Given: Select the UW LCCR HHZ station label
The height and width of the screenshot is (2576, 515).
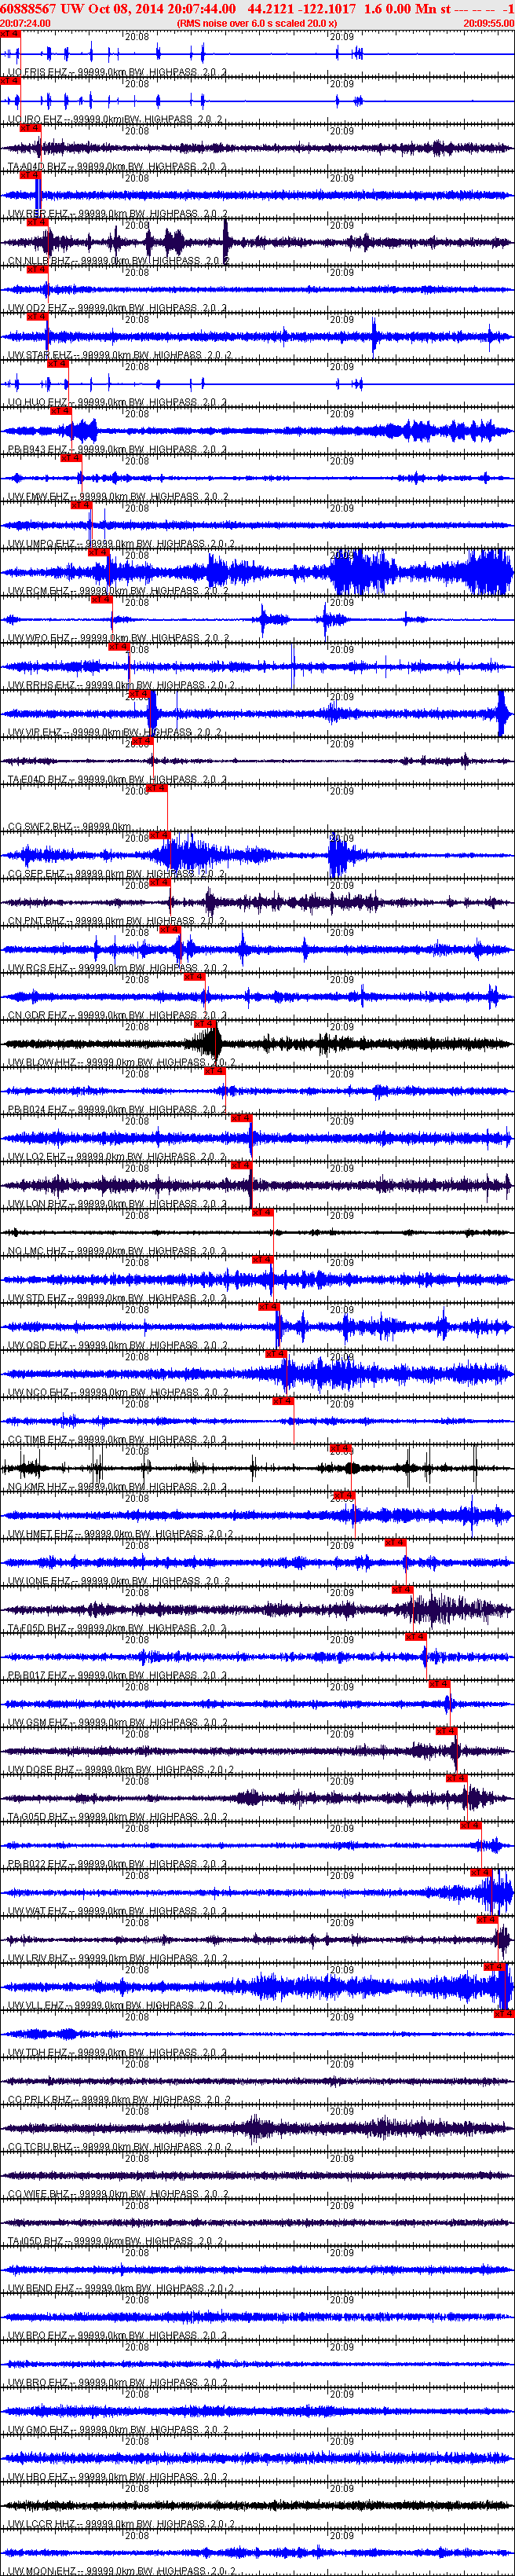Looking at the screenshot, I should coord(121,2523).
